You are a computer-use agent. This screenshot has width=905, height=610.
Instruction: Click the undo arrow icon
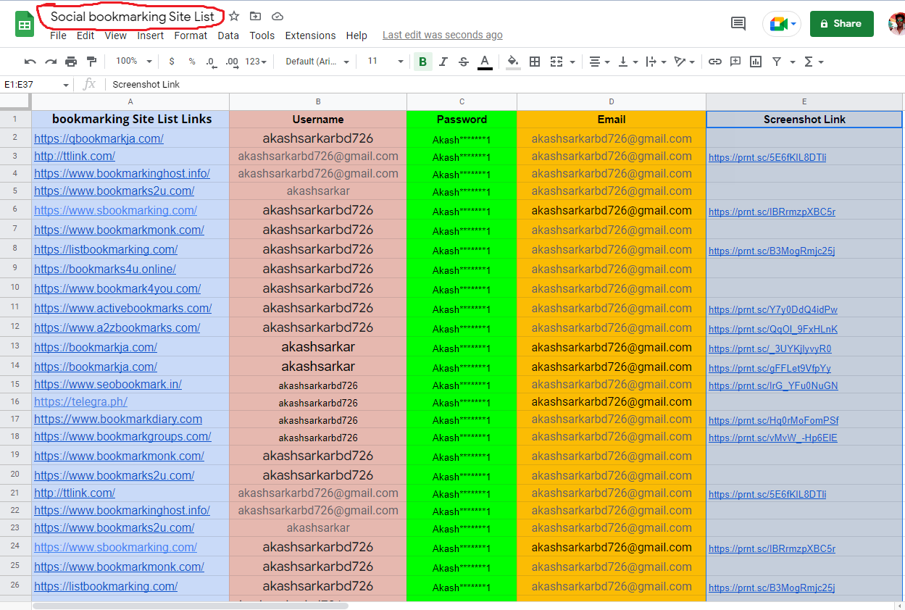[30, 62]
